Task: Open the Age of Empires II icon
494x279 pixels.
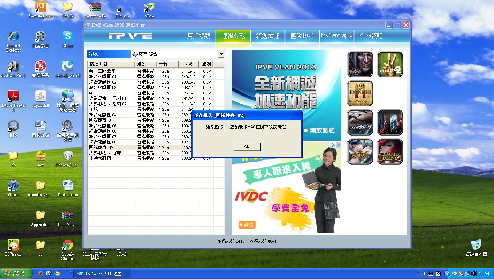Action: point(360,93)
